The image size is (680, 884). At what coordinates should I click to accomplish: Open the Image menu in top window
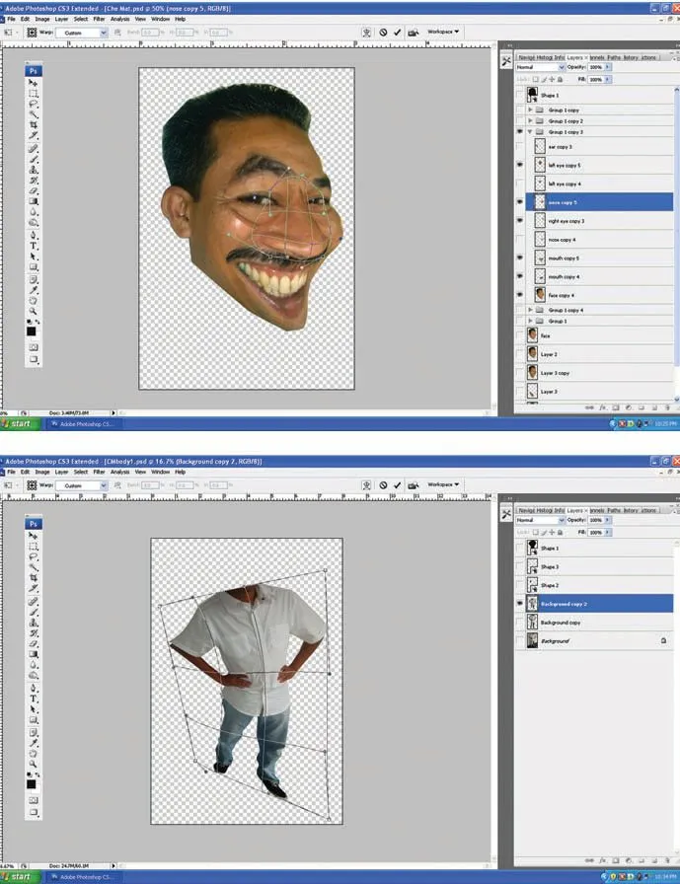[x=42, y=19]
